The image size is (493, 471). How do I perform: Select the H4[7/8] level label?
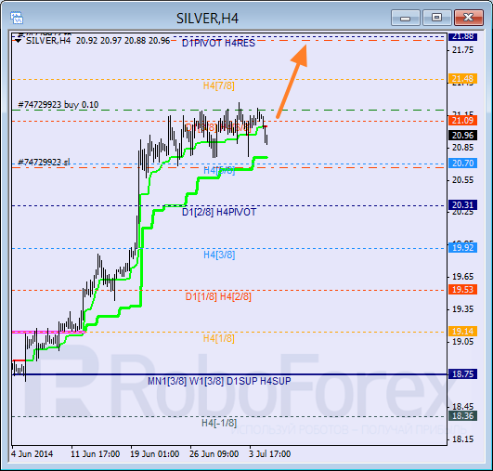[x=219, y=85]
